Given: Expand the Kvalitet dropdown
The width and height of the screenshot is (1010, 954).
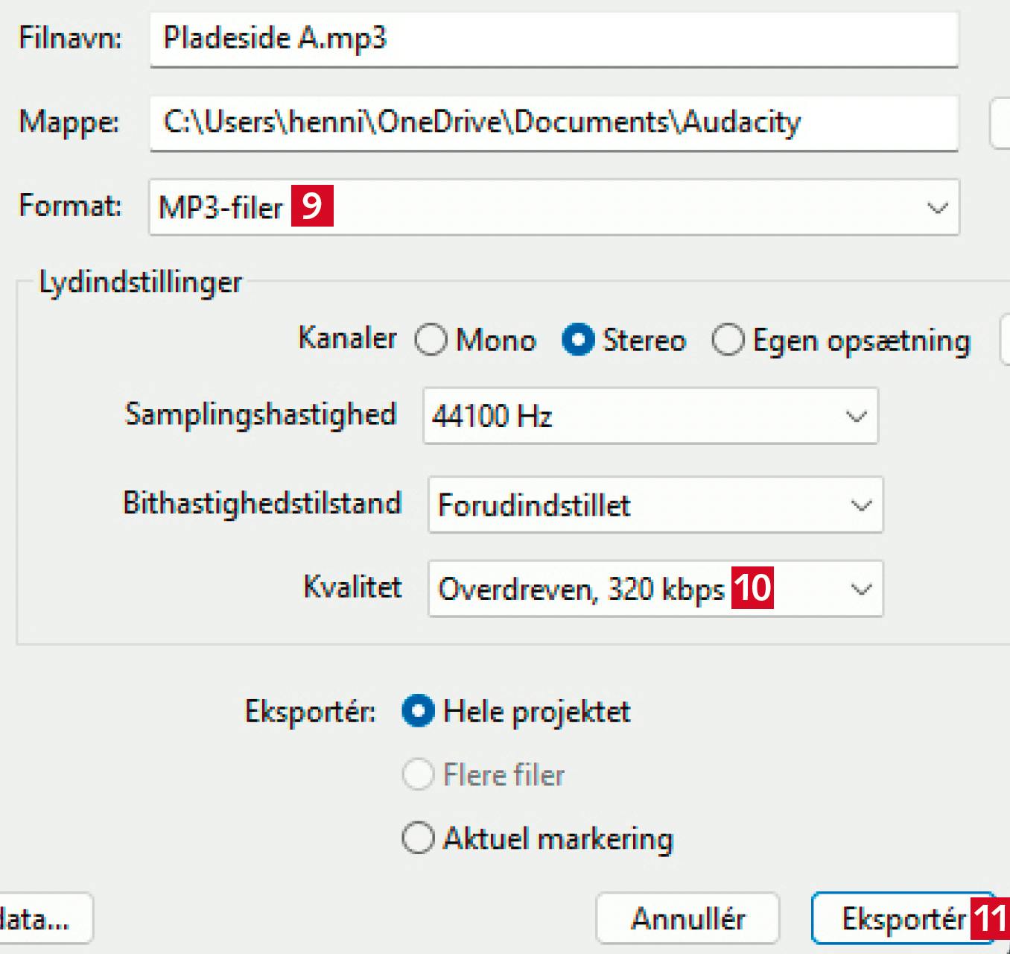Looking at the screenshot, I should pos(655,589).
